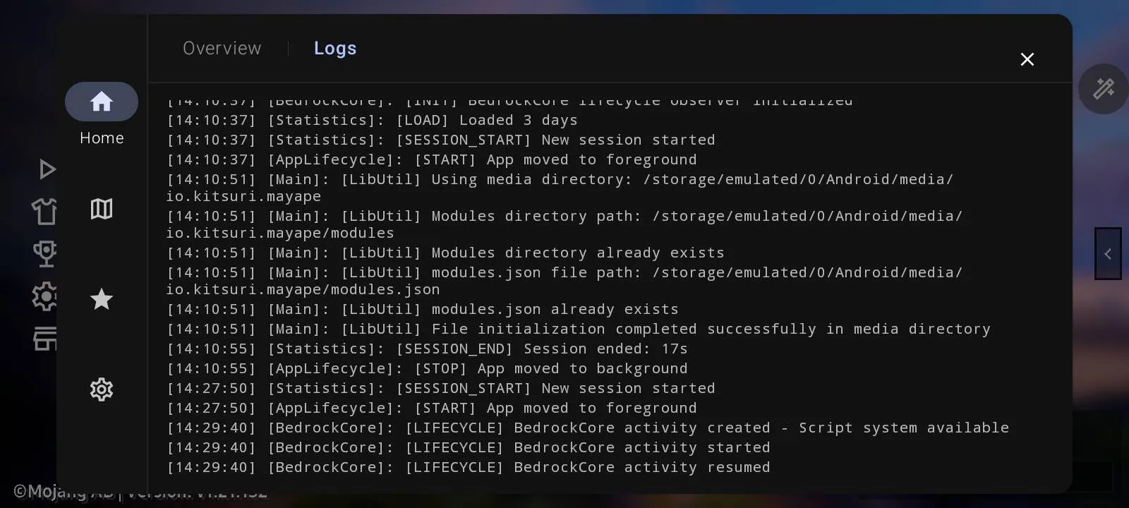Open the storefront marketplace icon
This screenshot has height=508, width=1129.
pos(45,339)
